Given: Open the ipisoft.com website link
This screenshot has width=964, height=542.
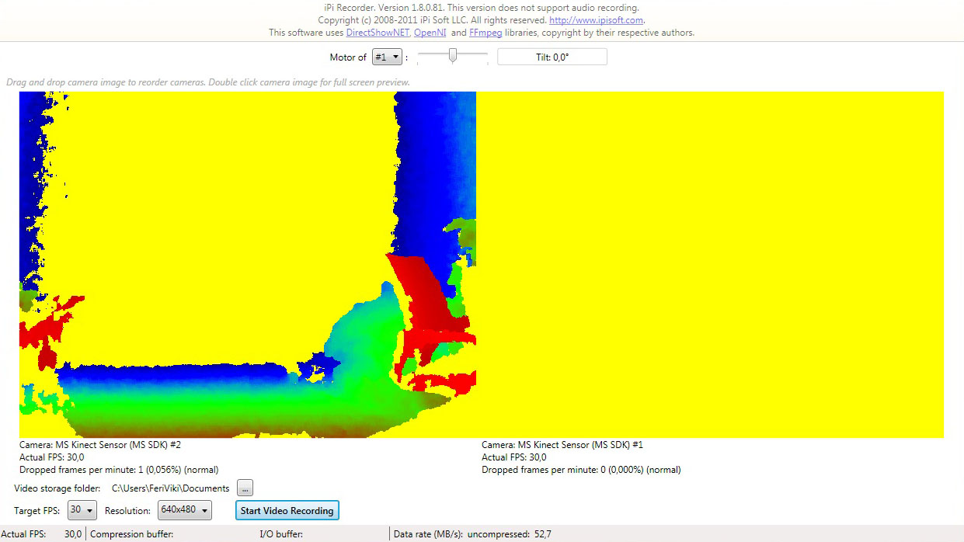Looking at the screenshot, I should [x=596, y=20].
